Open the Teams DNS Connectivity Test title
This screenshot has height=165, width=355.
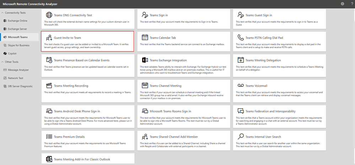[73, 15]
